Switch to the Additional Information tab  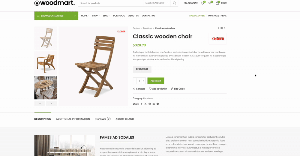(73, 119)
